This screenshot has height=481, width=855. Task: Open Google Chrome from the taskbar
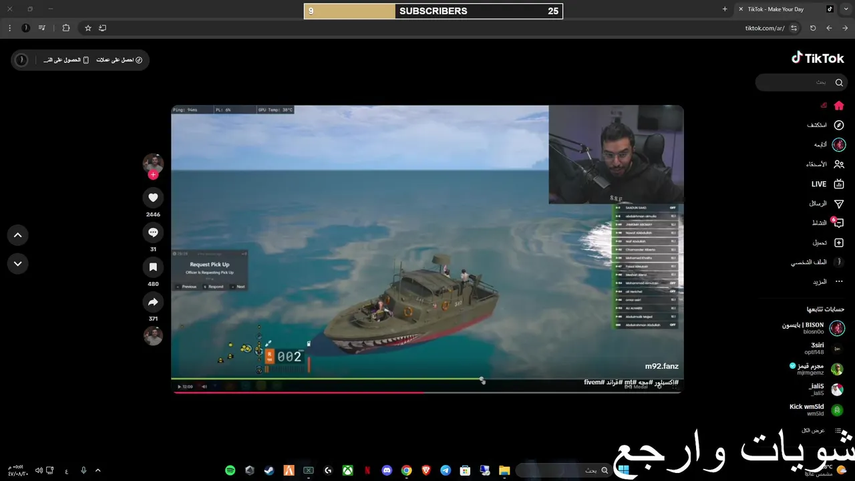point(406,470)
